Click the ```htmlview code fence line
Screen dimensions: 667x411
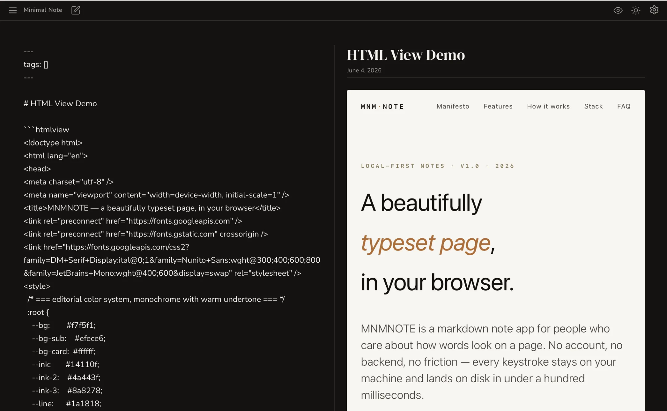(46, 129)
